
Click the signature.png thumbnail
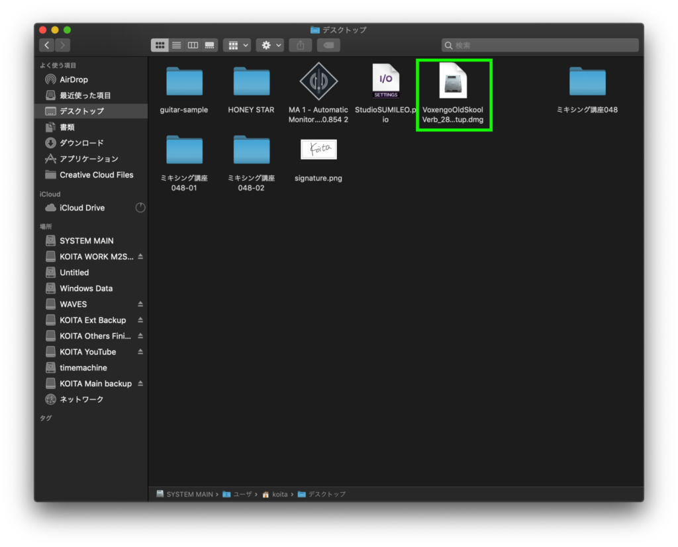318,149
